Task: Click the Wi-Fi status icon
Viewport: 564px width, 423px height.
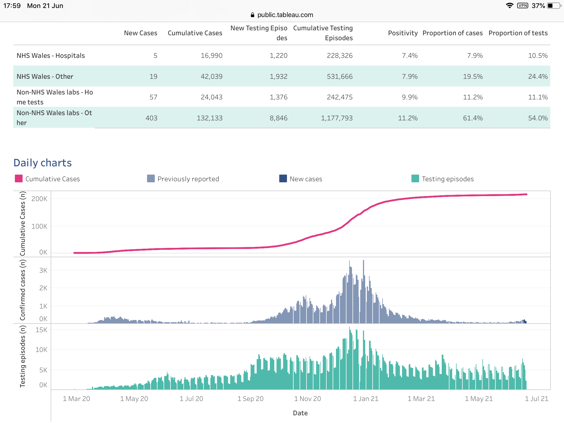Action: [509, 6]
